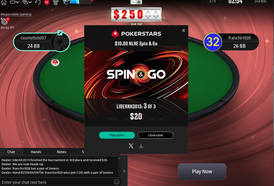Open the Responsible Gaming link

[16, 14]
